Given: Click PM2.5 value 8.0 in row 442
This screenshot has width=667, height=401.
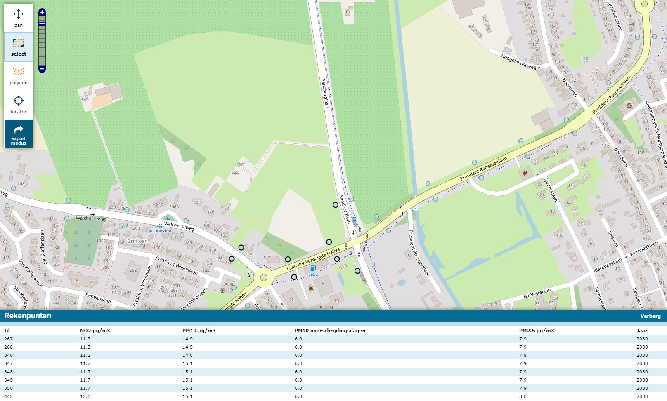Looking at the screenshot, I should click(523, 396).
